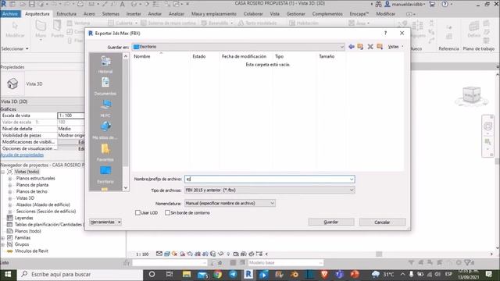
Task: Open PowerPoint from the taskbar
Action: pyautogui.click(x=355, y=274)
